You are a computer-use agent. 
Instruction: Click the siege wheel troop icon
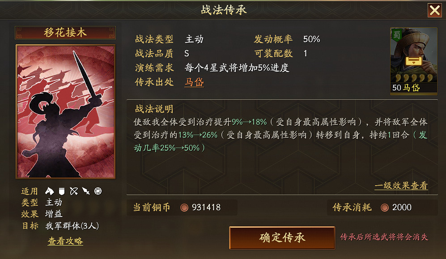click(x=98, y=191)
